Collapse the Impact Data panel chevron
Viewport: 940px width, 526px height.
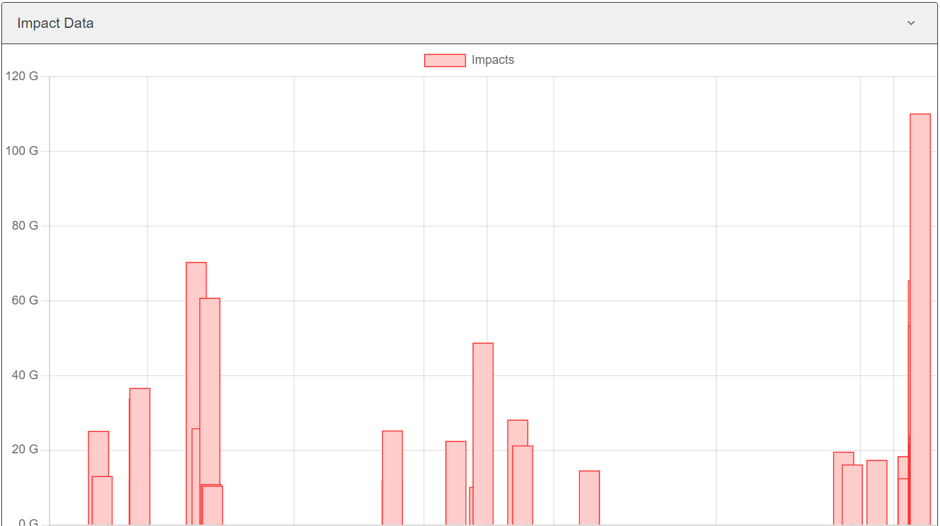(911, 23)
